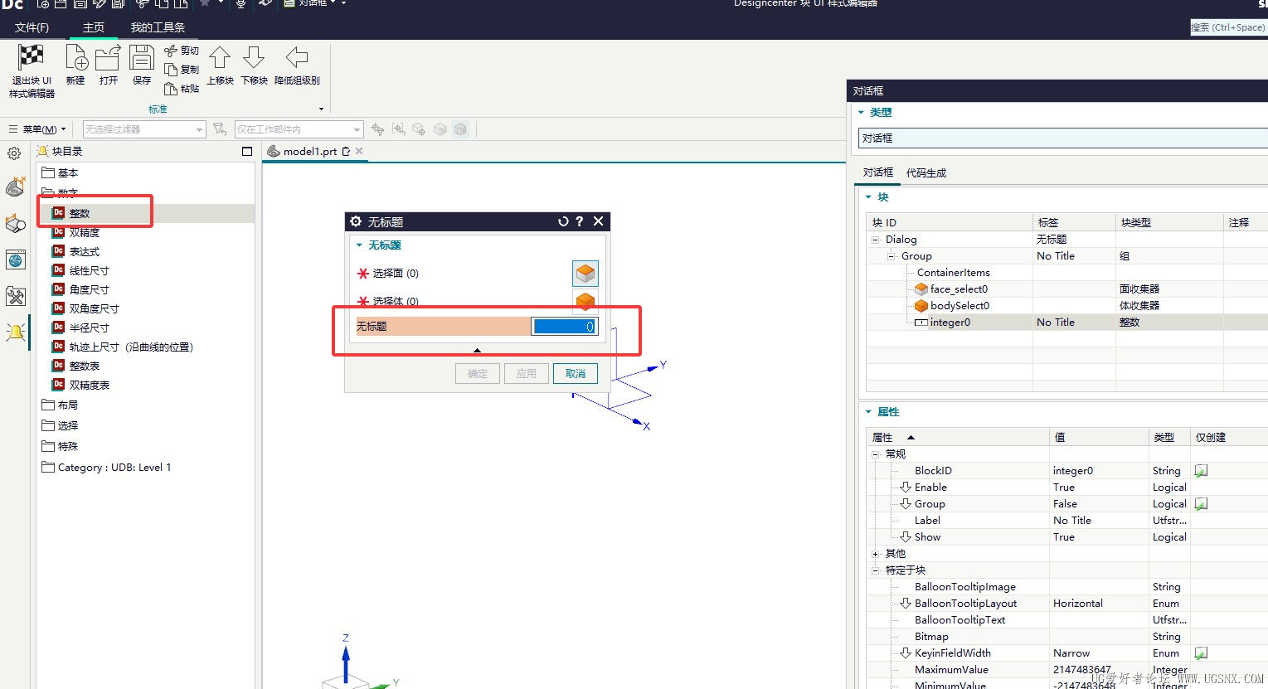Click the 降低组级别 demote group level arrow
This screenshot has width=1268, height=689.
(x=297, y=58)
